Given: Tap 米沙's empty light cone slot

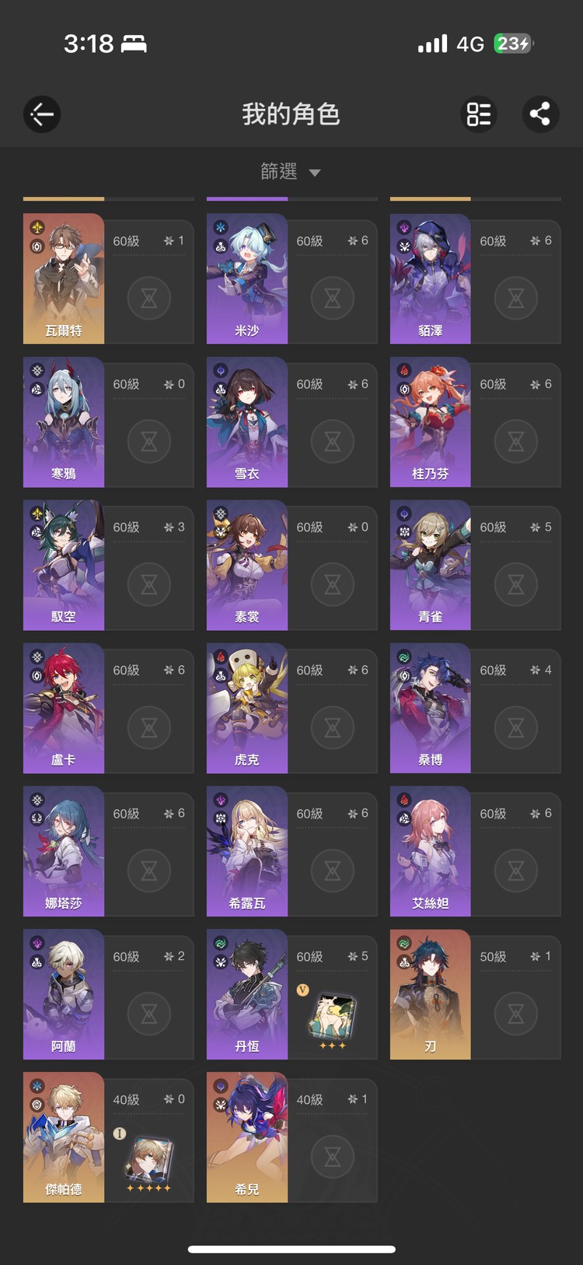Looking at the screenshot, I should (333, 298).
